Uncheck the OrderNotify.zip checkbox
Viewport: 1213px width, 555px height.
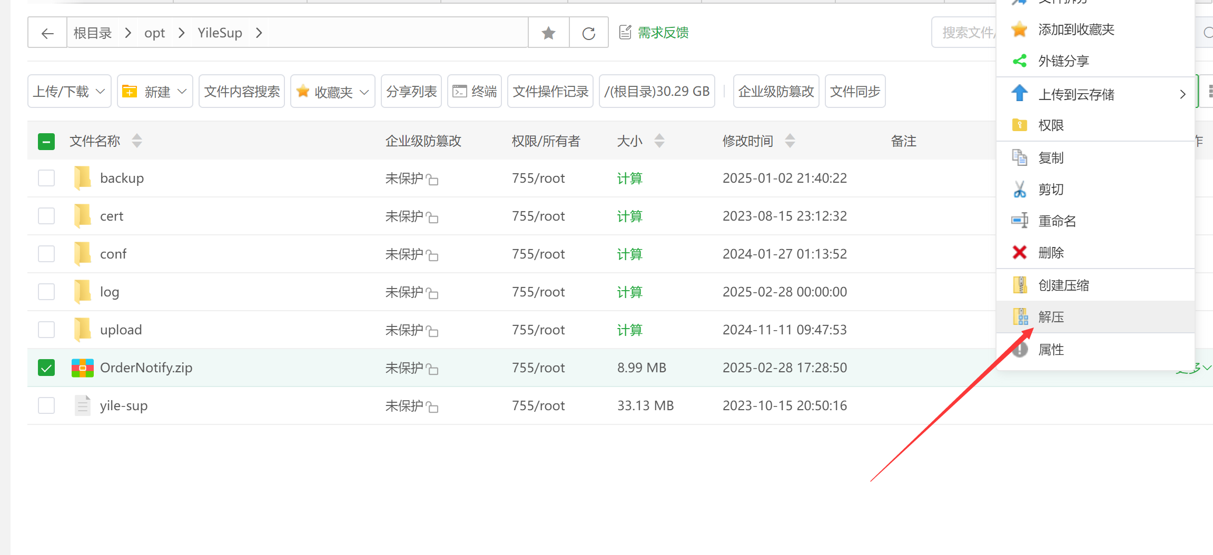46,368
